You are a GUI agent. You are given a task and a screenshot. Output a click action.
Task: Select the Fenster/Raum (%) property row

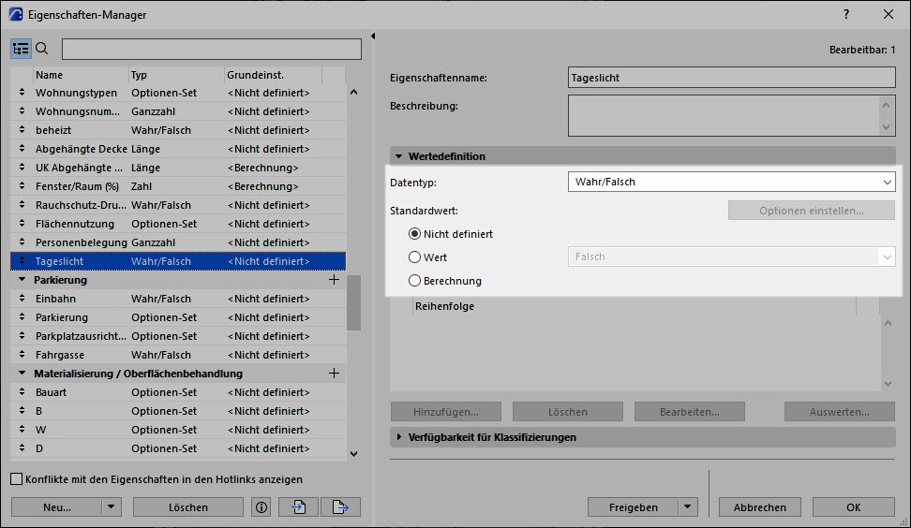178,186
